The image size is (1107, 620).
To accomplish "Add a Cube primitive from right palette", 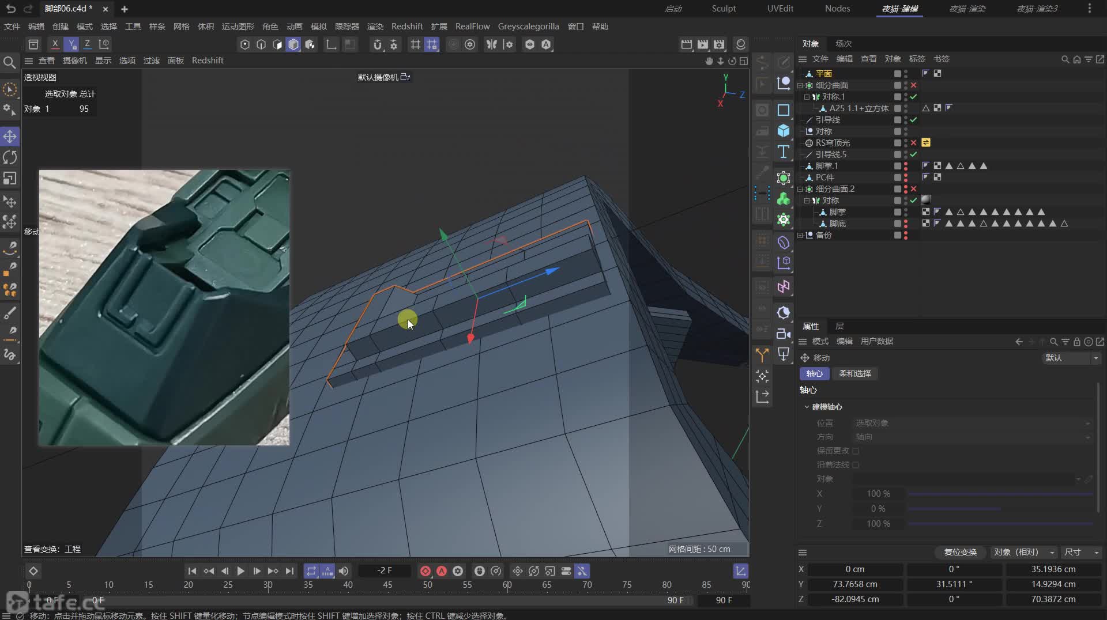I will click(x=783, y=131).
